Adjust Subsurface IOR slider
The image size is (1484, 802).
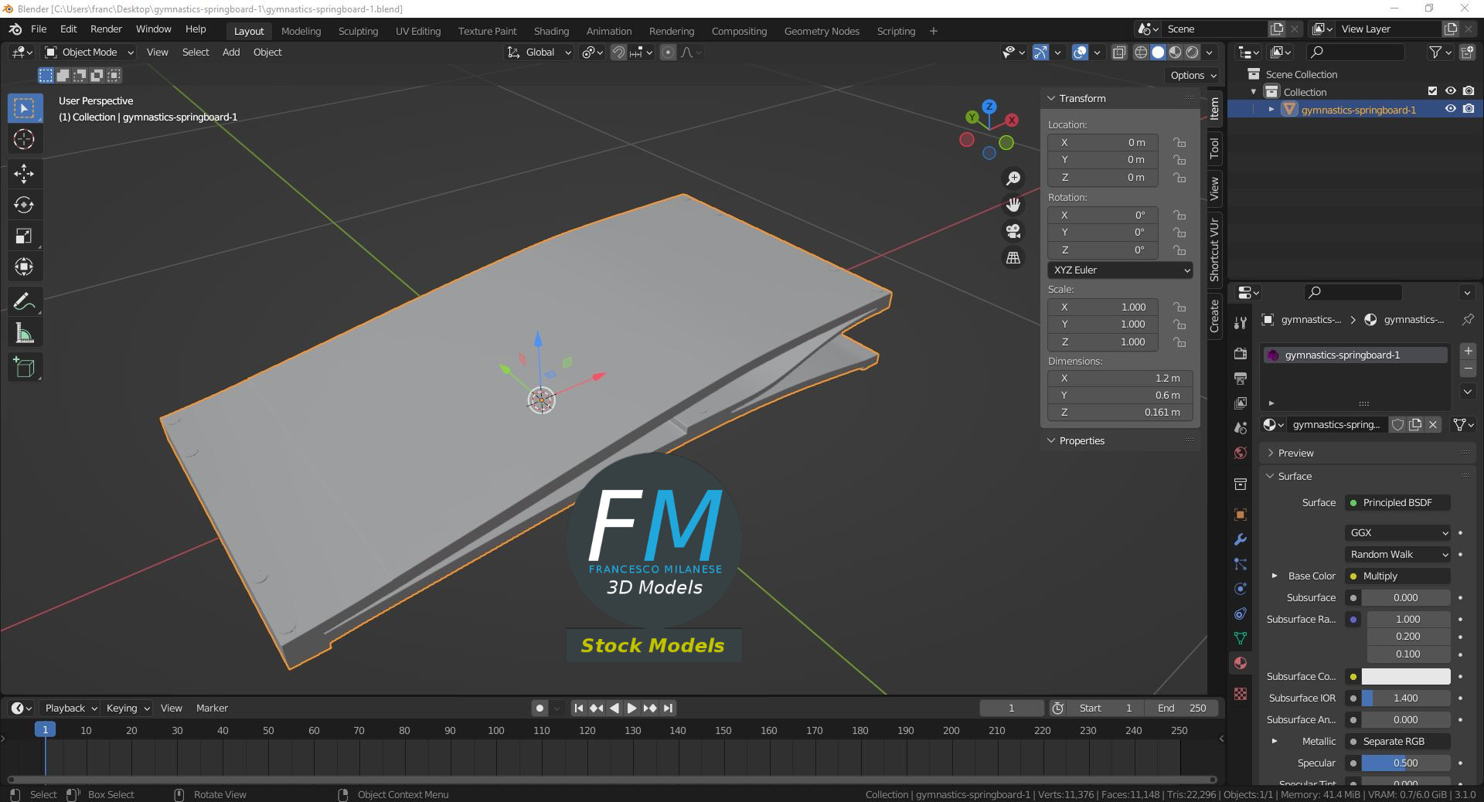1406,698
